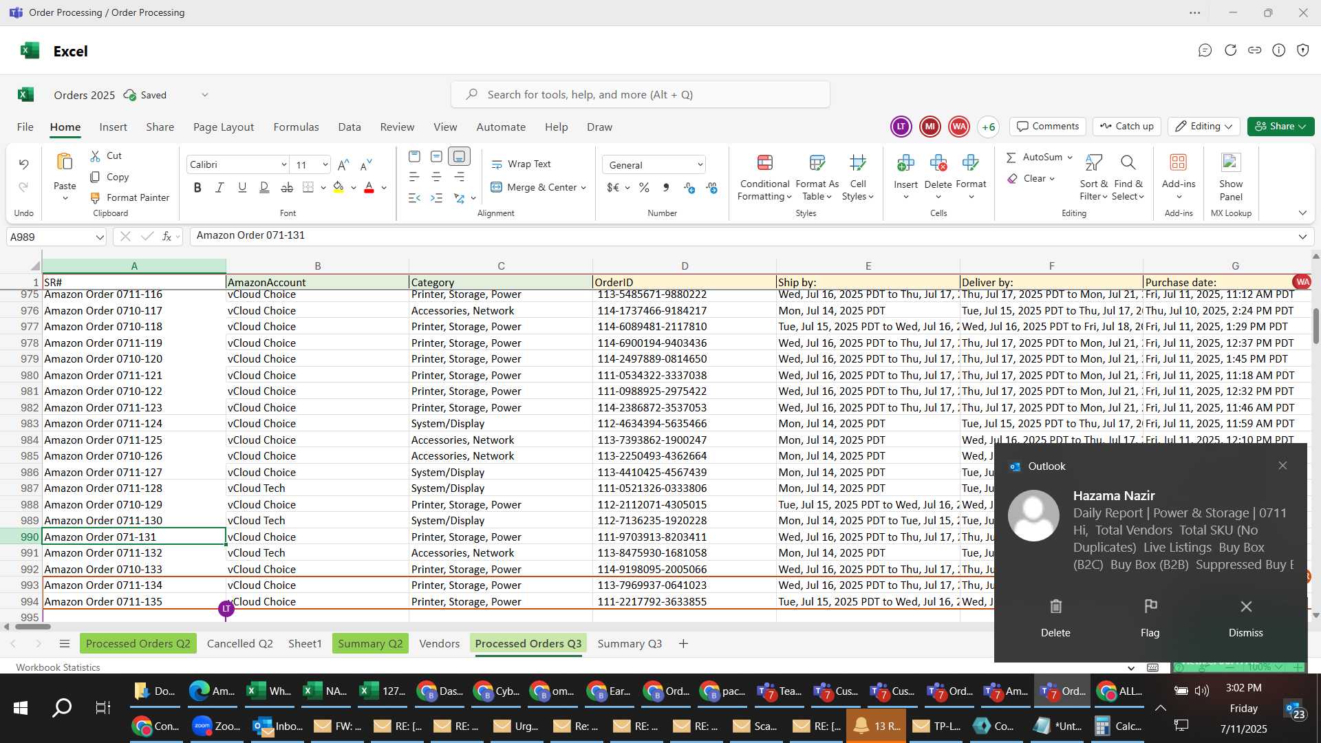Increase font size with larger A icon

pos(343,164)
